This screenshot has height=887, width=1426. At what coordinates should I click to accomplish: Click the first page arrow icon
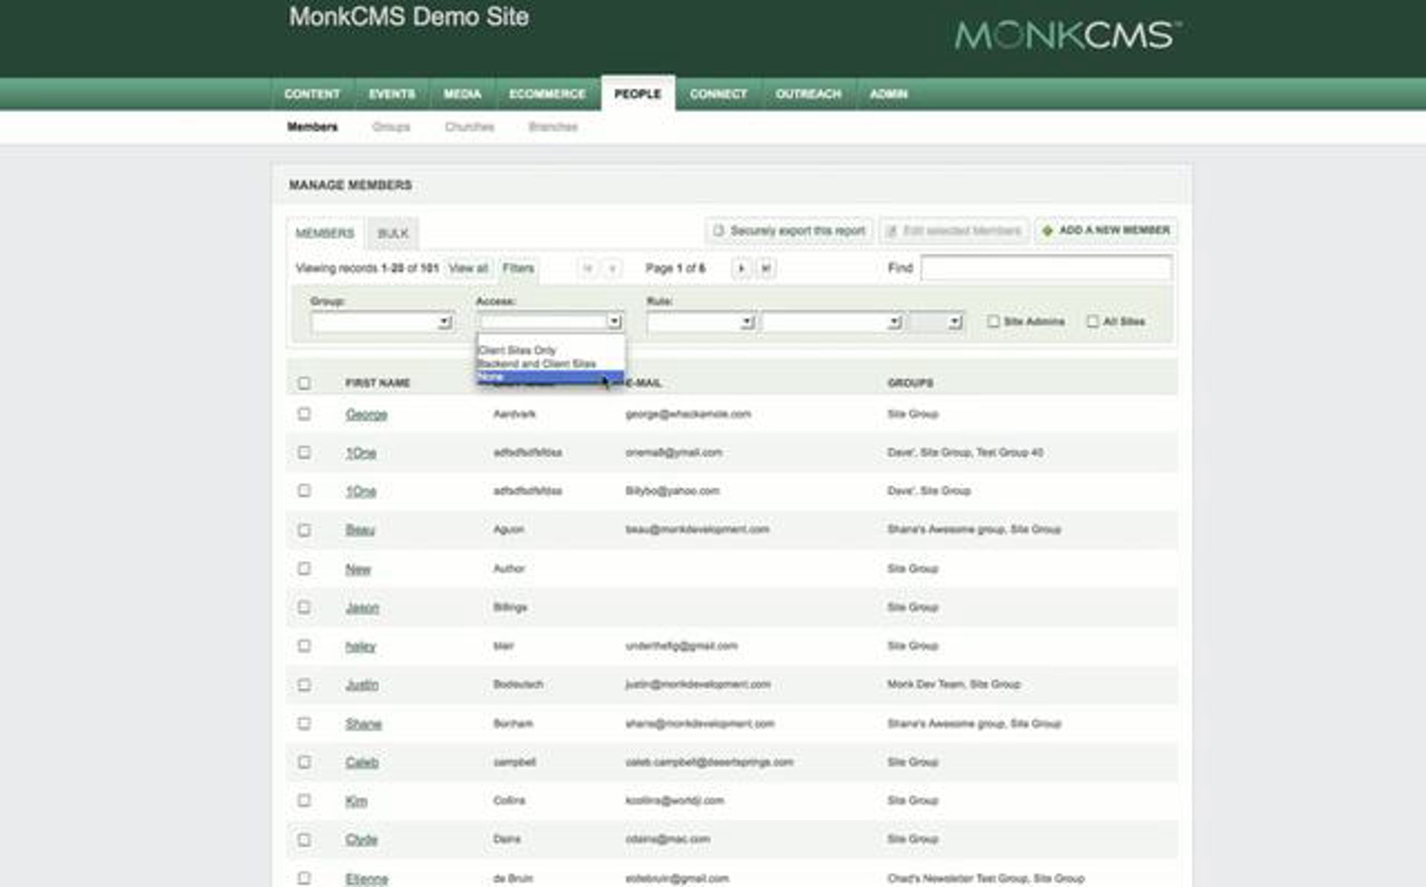point(588,269)
